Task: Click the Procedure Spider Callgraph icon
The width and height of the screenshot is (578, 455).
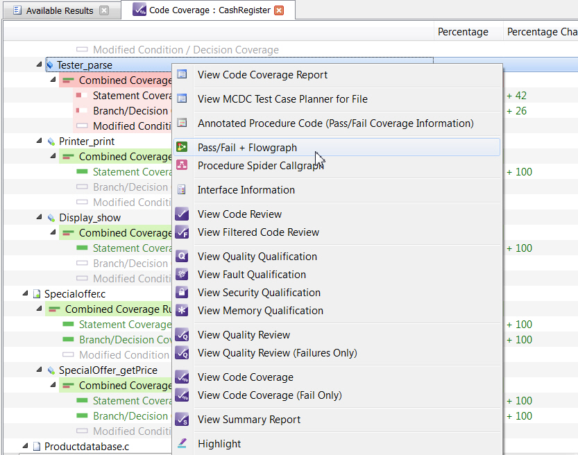Action: (x=182, y=166)
